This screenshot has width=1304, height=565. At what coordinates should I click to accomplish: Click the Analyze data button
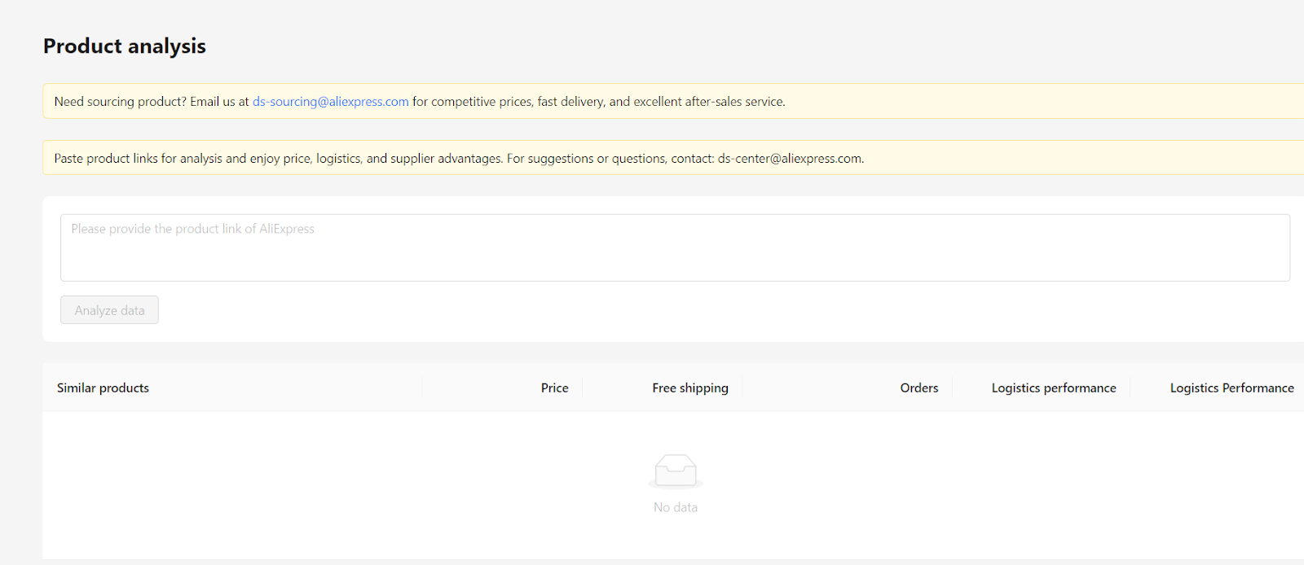tap(109, 310)
